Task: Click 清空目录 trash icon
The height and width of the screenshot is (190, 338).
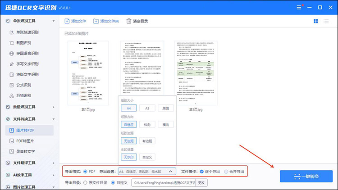Action: (129, 21)
